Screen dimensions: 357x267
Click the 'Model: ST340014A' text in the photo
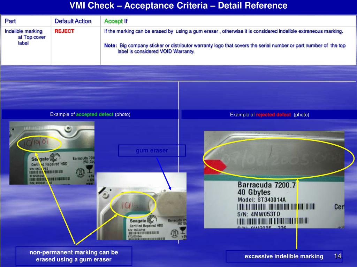click(261, 200)
